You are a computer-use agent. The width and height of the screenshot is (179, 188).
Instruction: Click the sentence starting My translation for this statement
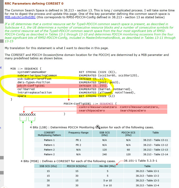pos(57,48)
